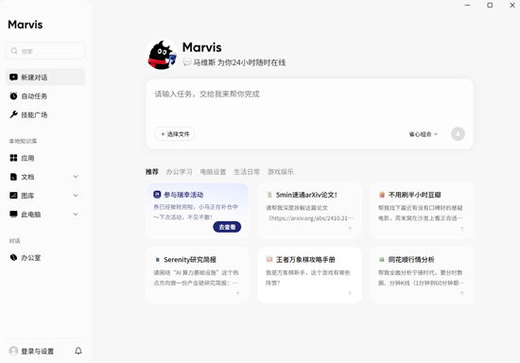Image resolution: width=520 pixels, height=363 pixels.
Task: Click the Marvis logo text in sidebar
Action: tap(26, 25)
